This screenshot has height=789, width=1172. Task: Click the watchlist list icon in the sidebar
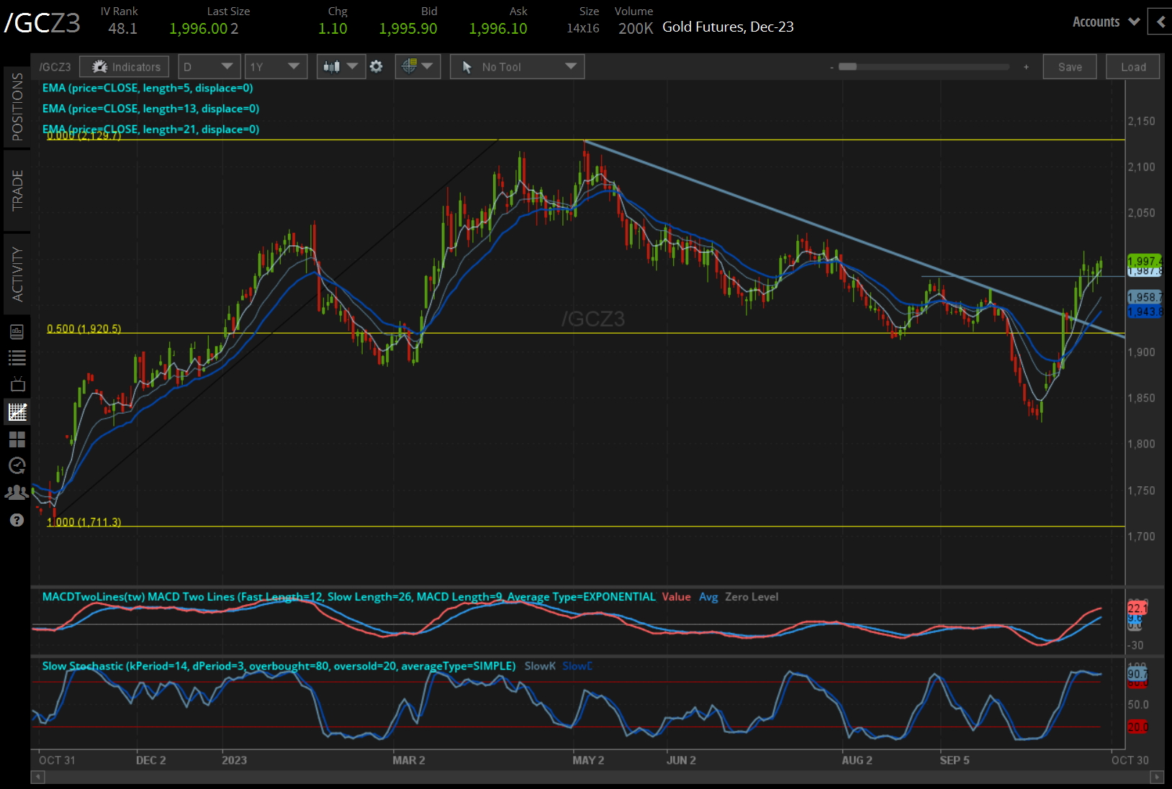[x=17, y=357]
